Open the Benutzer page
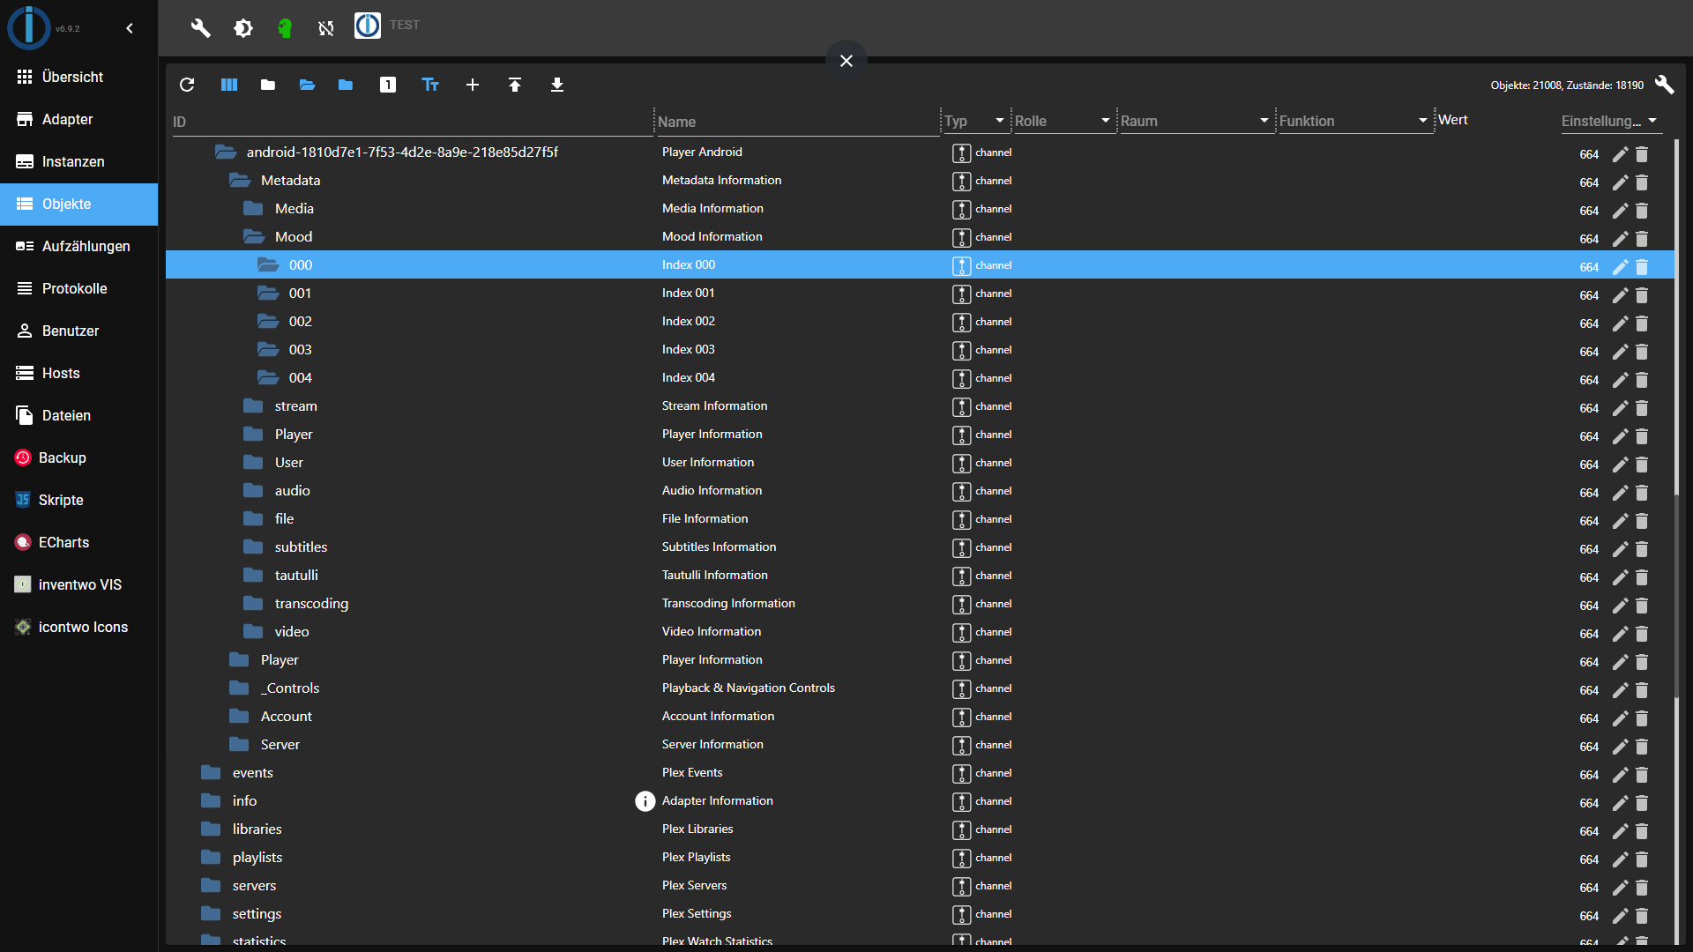 point(79,331)
